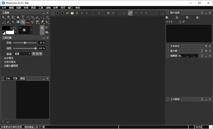
Task: Open the foreground color dropdown arrow
Action: click(12, 28)
